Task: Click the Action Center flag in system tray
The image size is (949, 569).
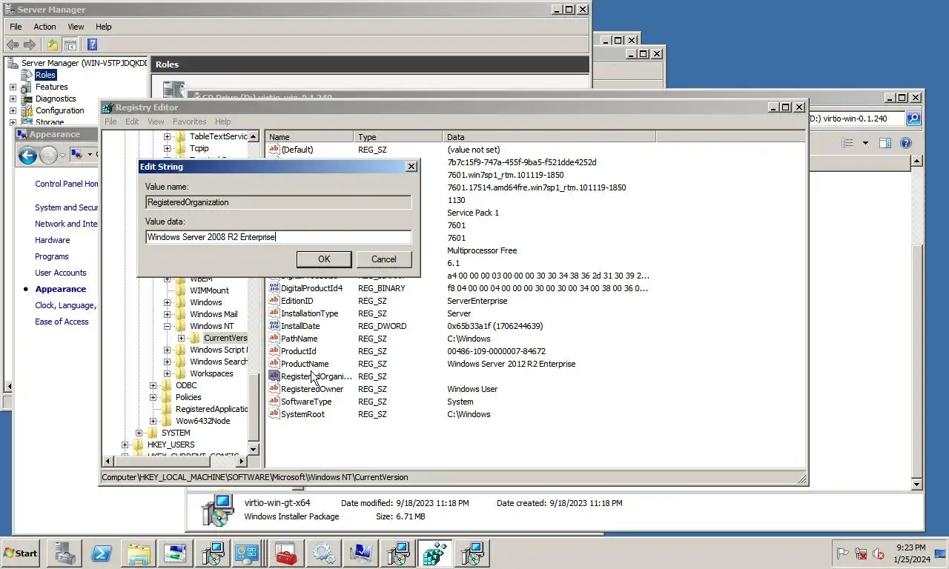Action: pos(843,553)
